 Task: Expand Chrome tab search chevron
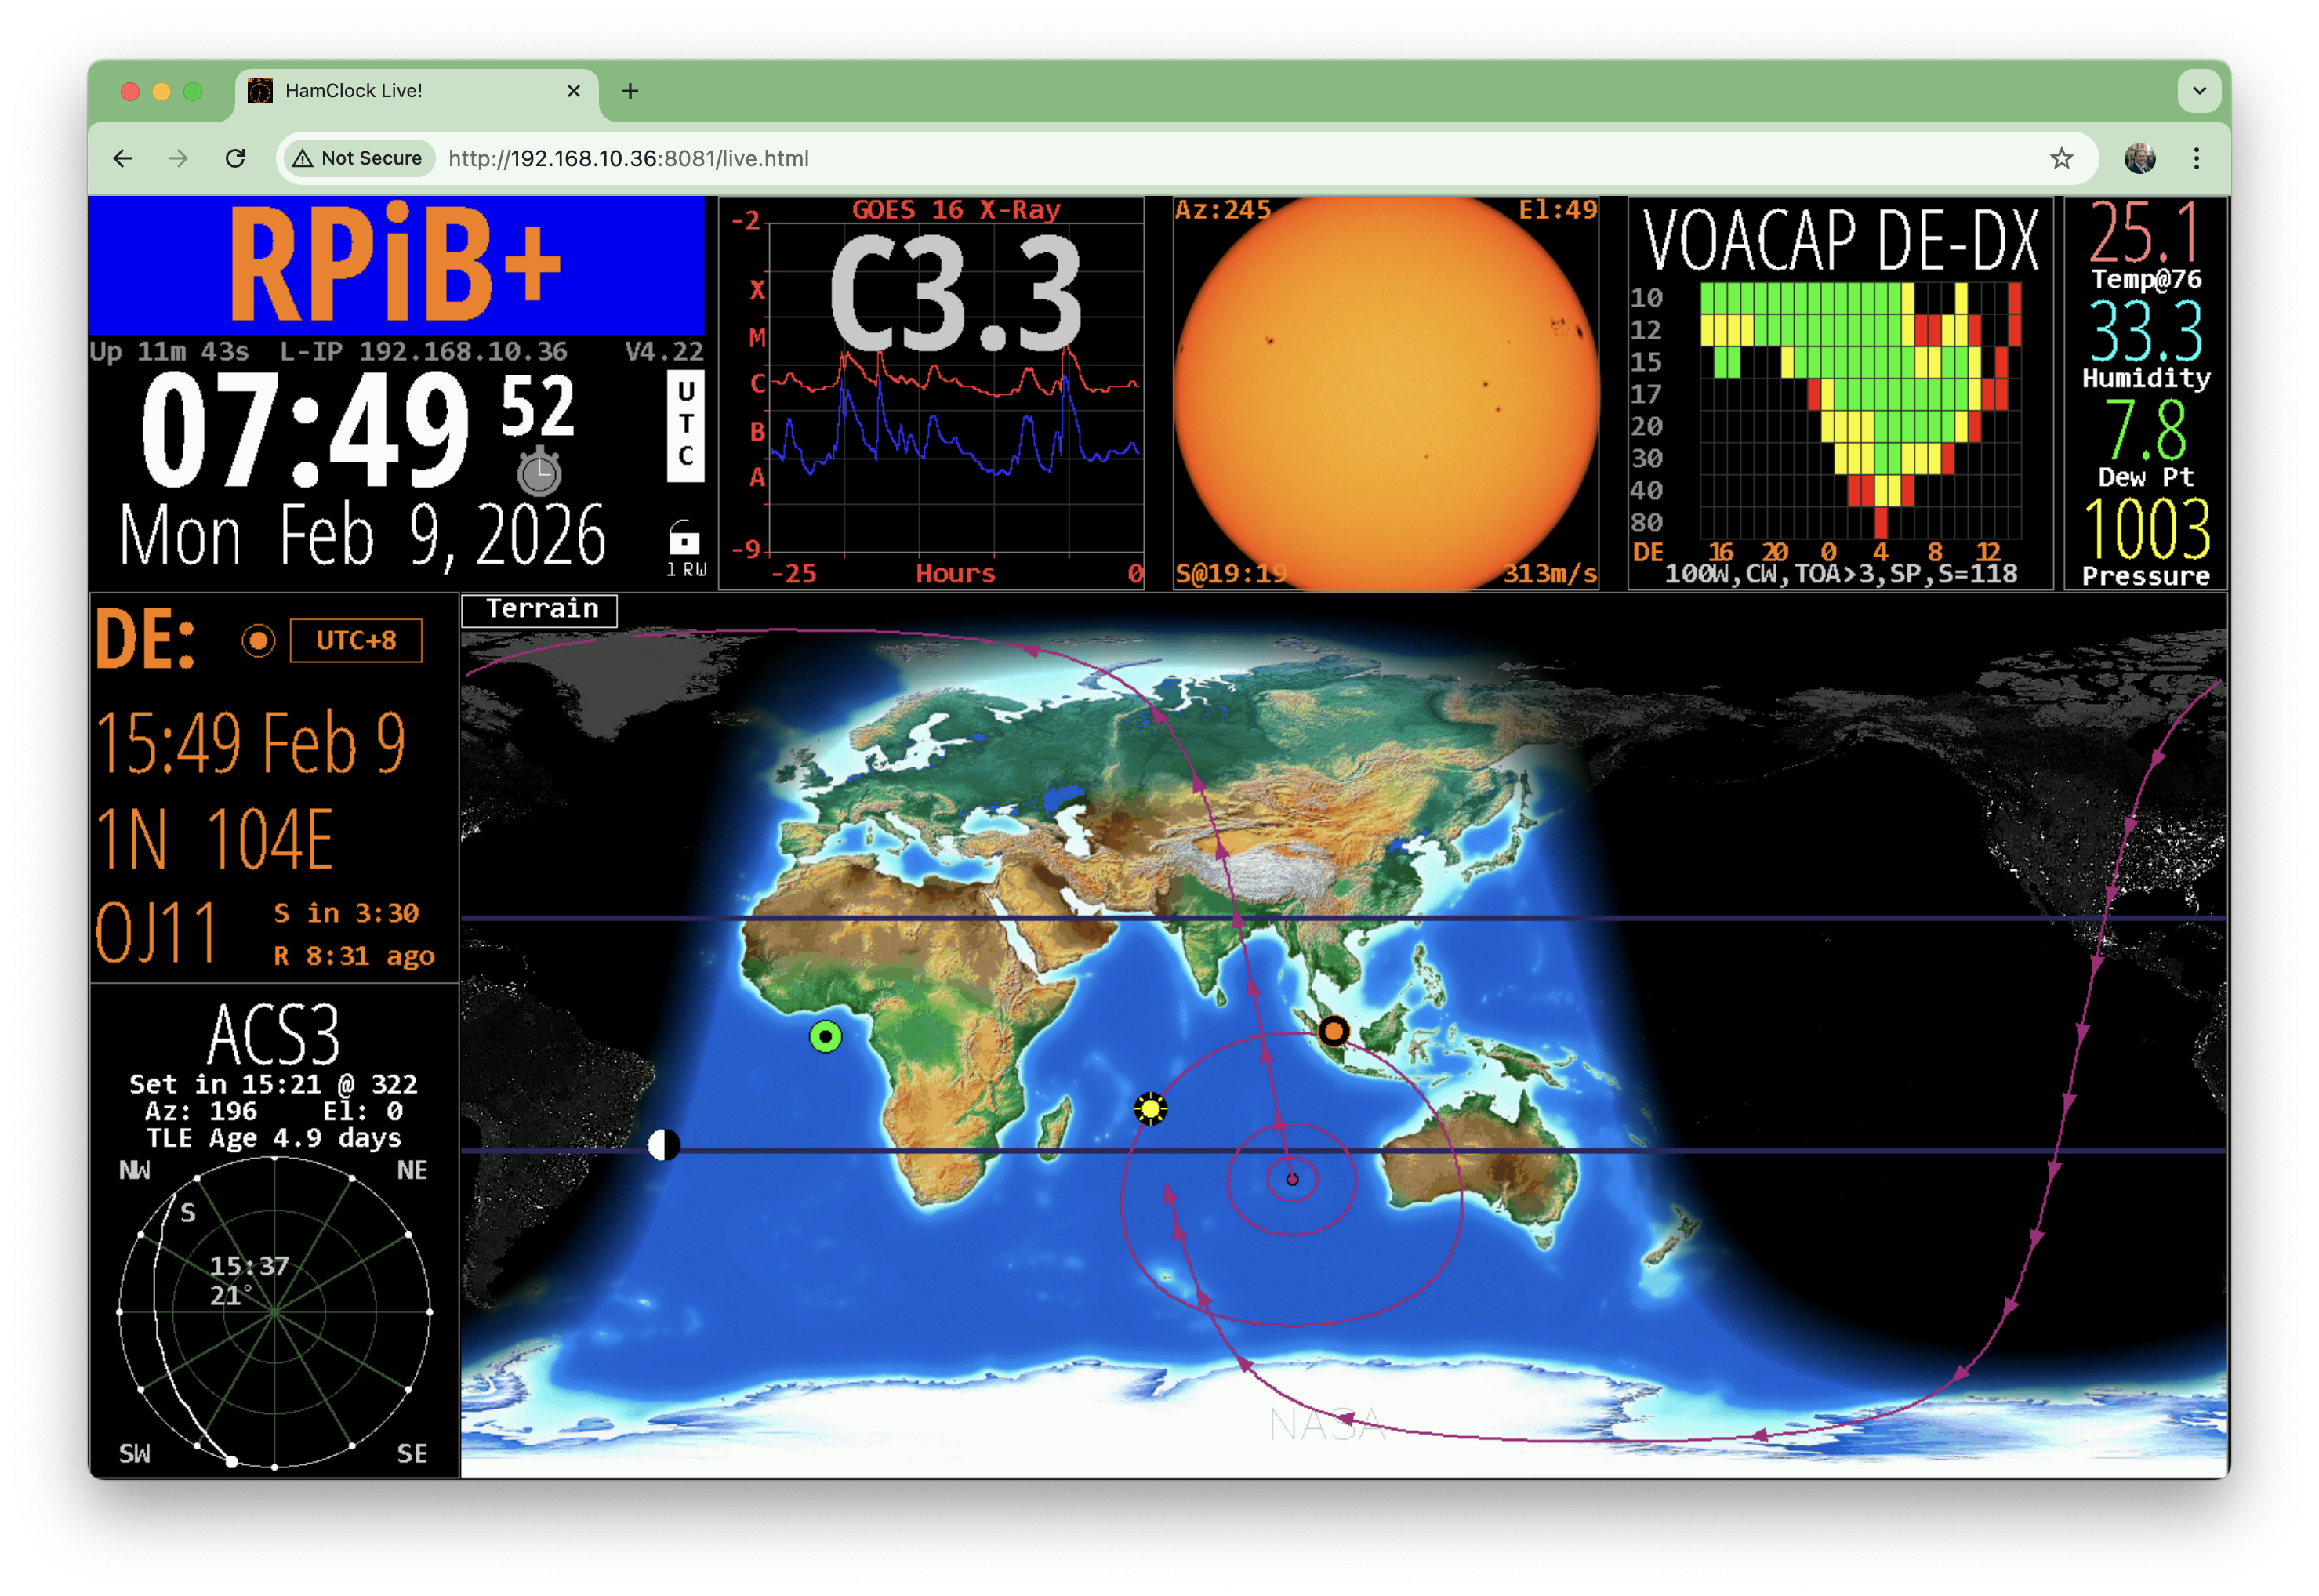[x=2199, y=91]
